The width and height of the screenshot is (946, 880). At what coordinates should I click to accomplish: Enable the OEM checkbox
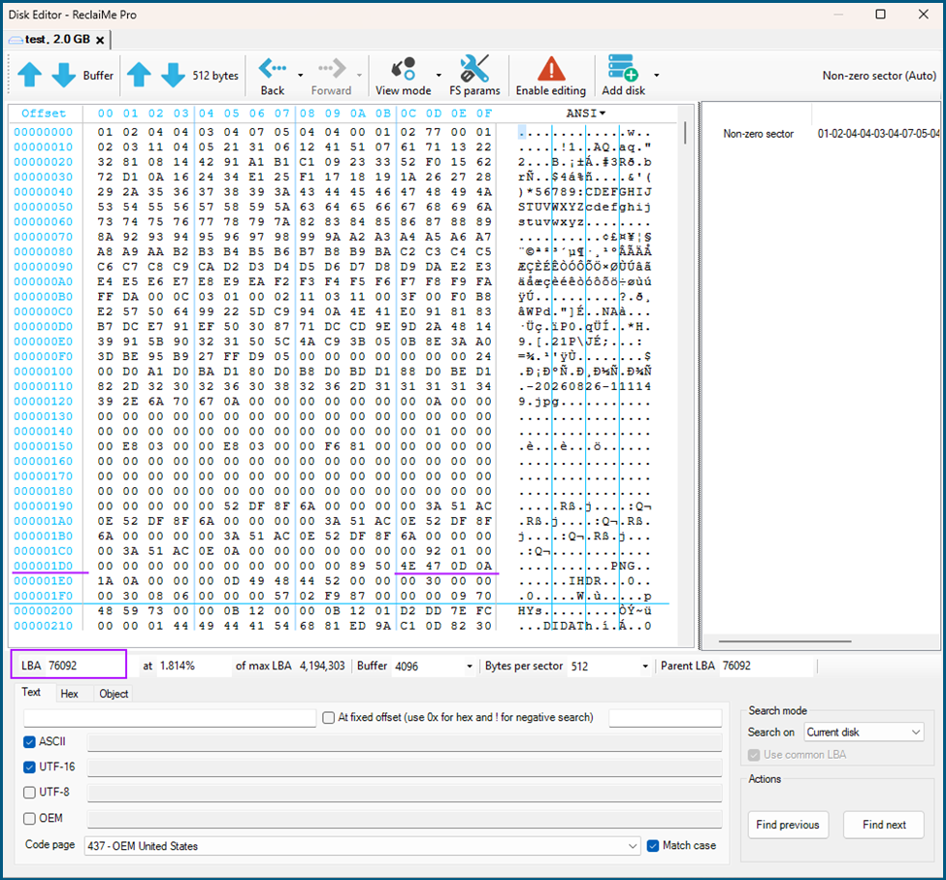click(29, 819)
